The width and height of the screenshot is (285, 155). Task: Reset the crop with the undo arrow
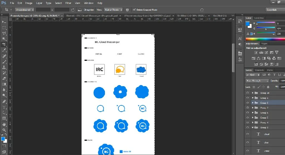point(202,10)
